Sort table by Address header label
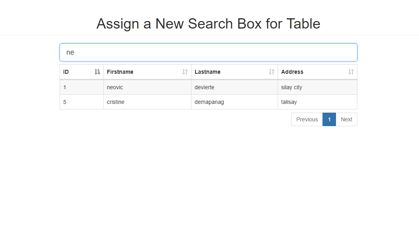 coord(292,72)
